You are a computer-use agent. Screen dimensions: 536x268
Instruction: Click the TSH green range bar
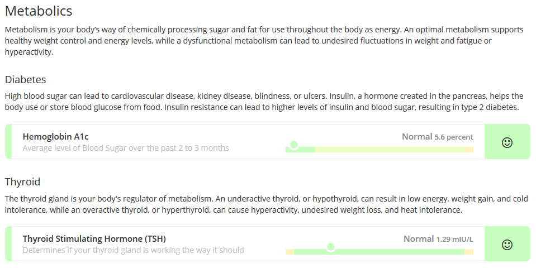[x=379, y=252]
